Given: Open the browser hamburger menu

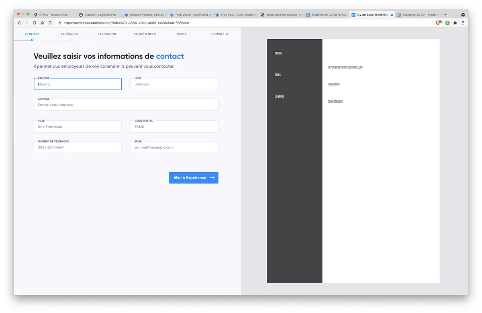Looking at the screenshot, I should (463, 23).
